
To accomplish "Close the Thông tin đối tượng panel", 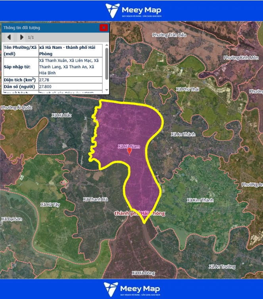I will coord(104,27).
